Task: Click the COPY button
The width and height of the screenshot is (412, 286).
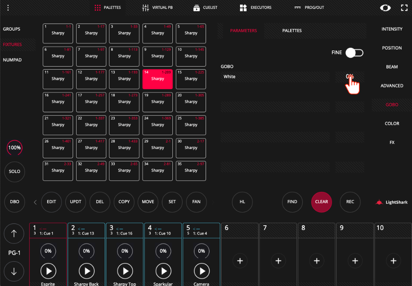Action: (124, 202)
